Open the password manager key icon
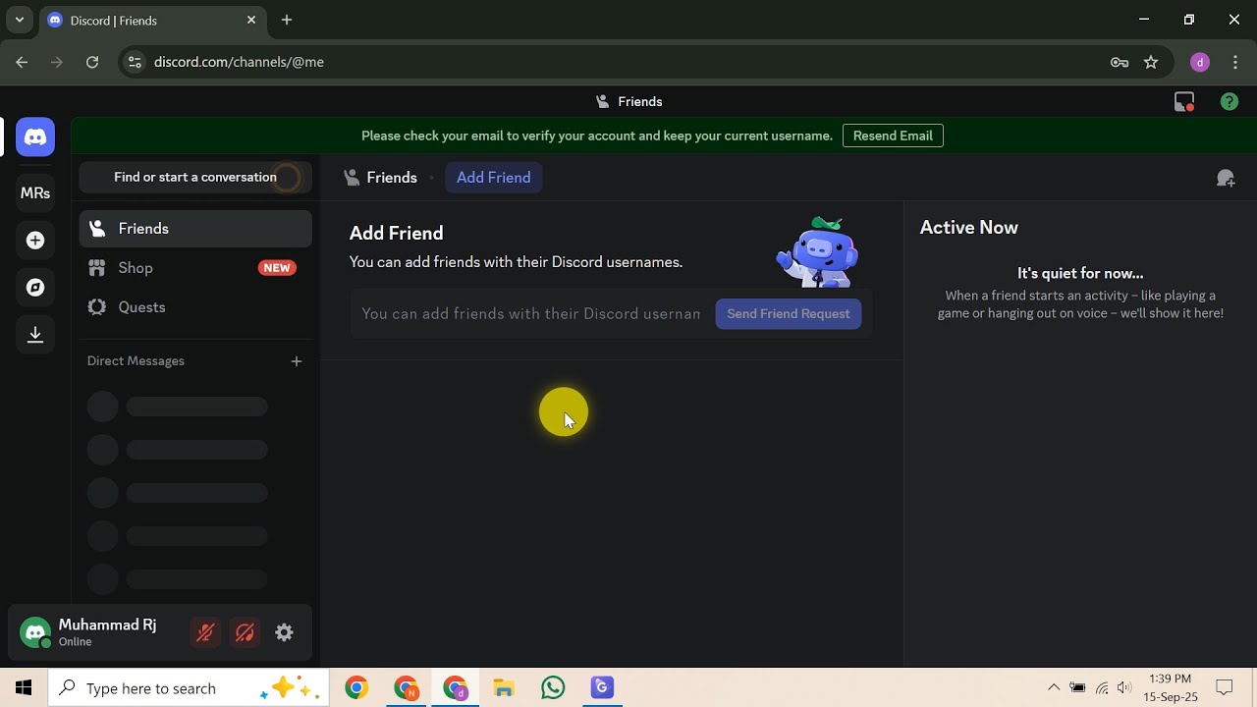The image size is (1257, 707). pyautogui.click(x=1120, y=62)
